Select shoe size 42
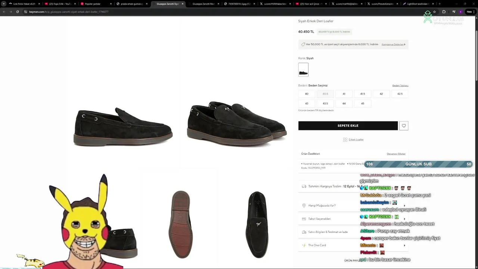Viewport: 478px width, 269px height. (x=381, y=94)
